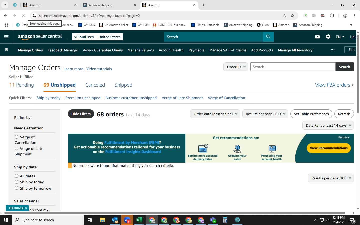Open the Chrome three-dot menu
The width and height of the screenshot is (360, 225).
tap(354, 16)
